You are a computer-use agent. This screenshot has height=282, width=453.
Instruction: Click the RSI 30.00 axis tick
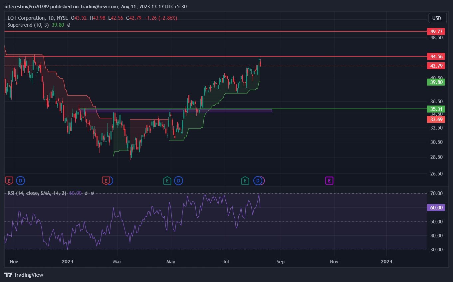pos(436,250)
